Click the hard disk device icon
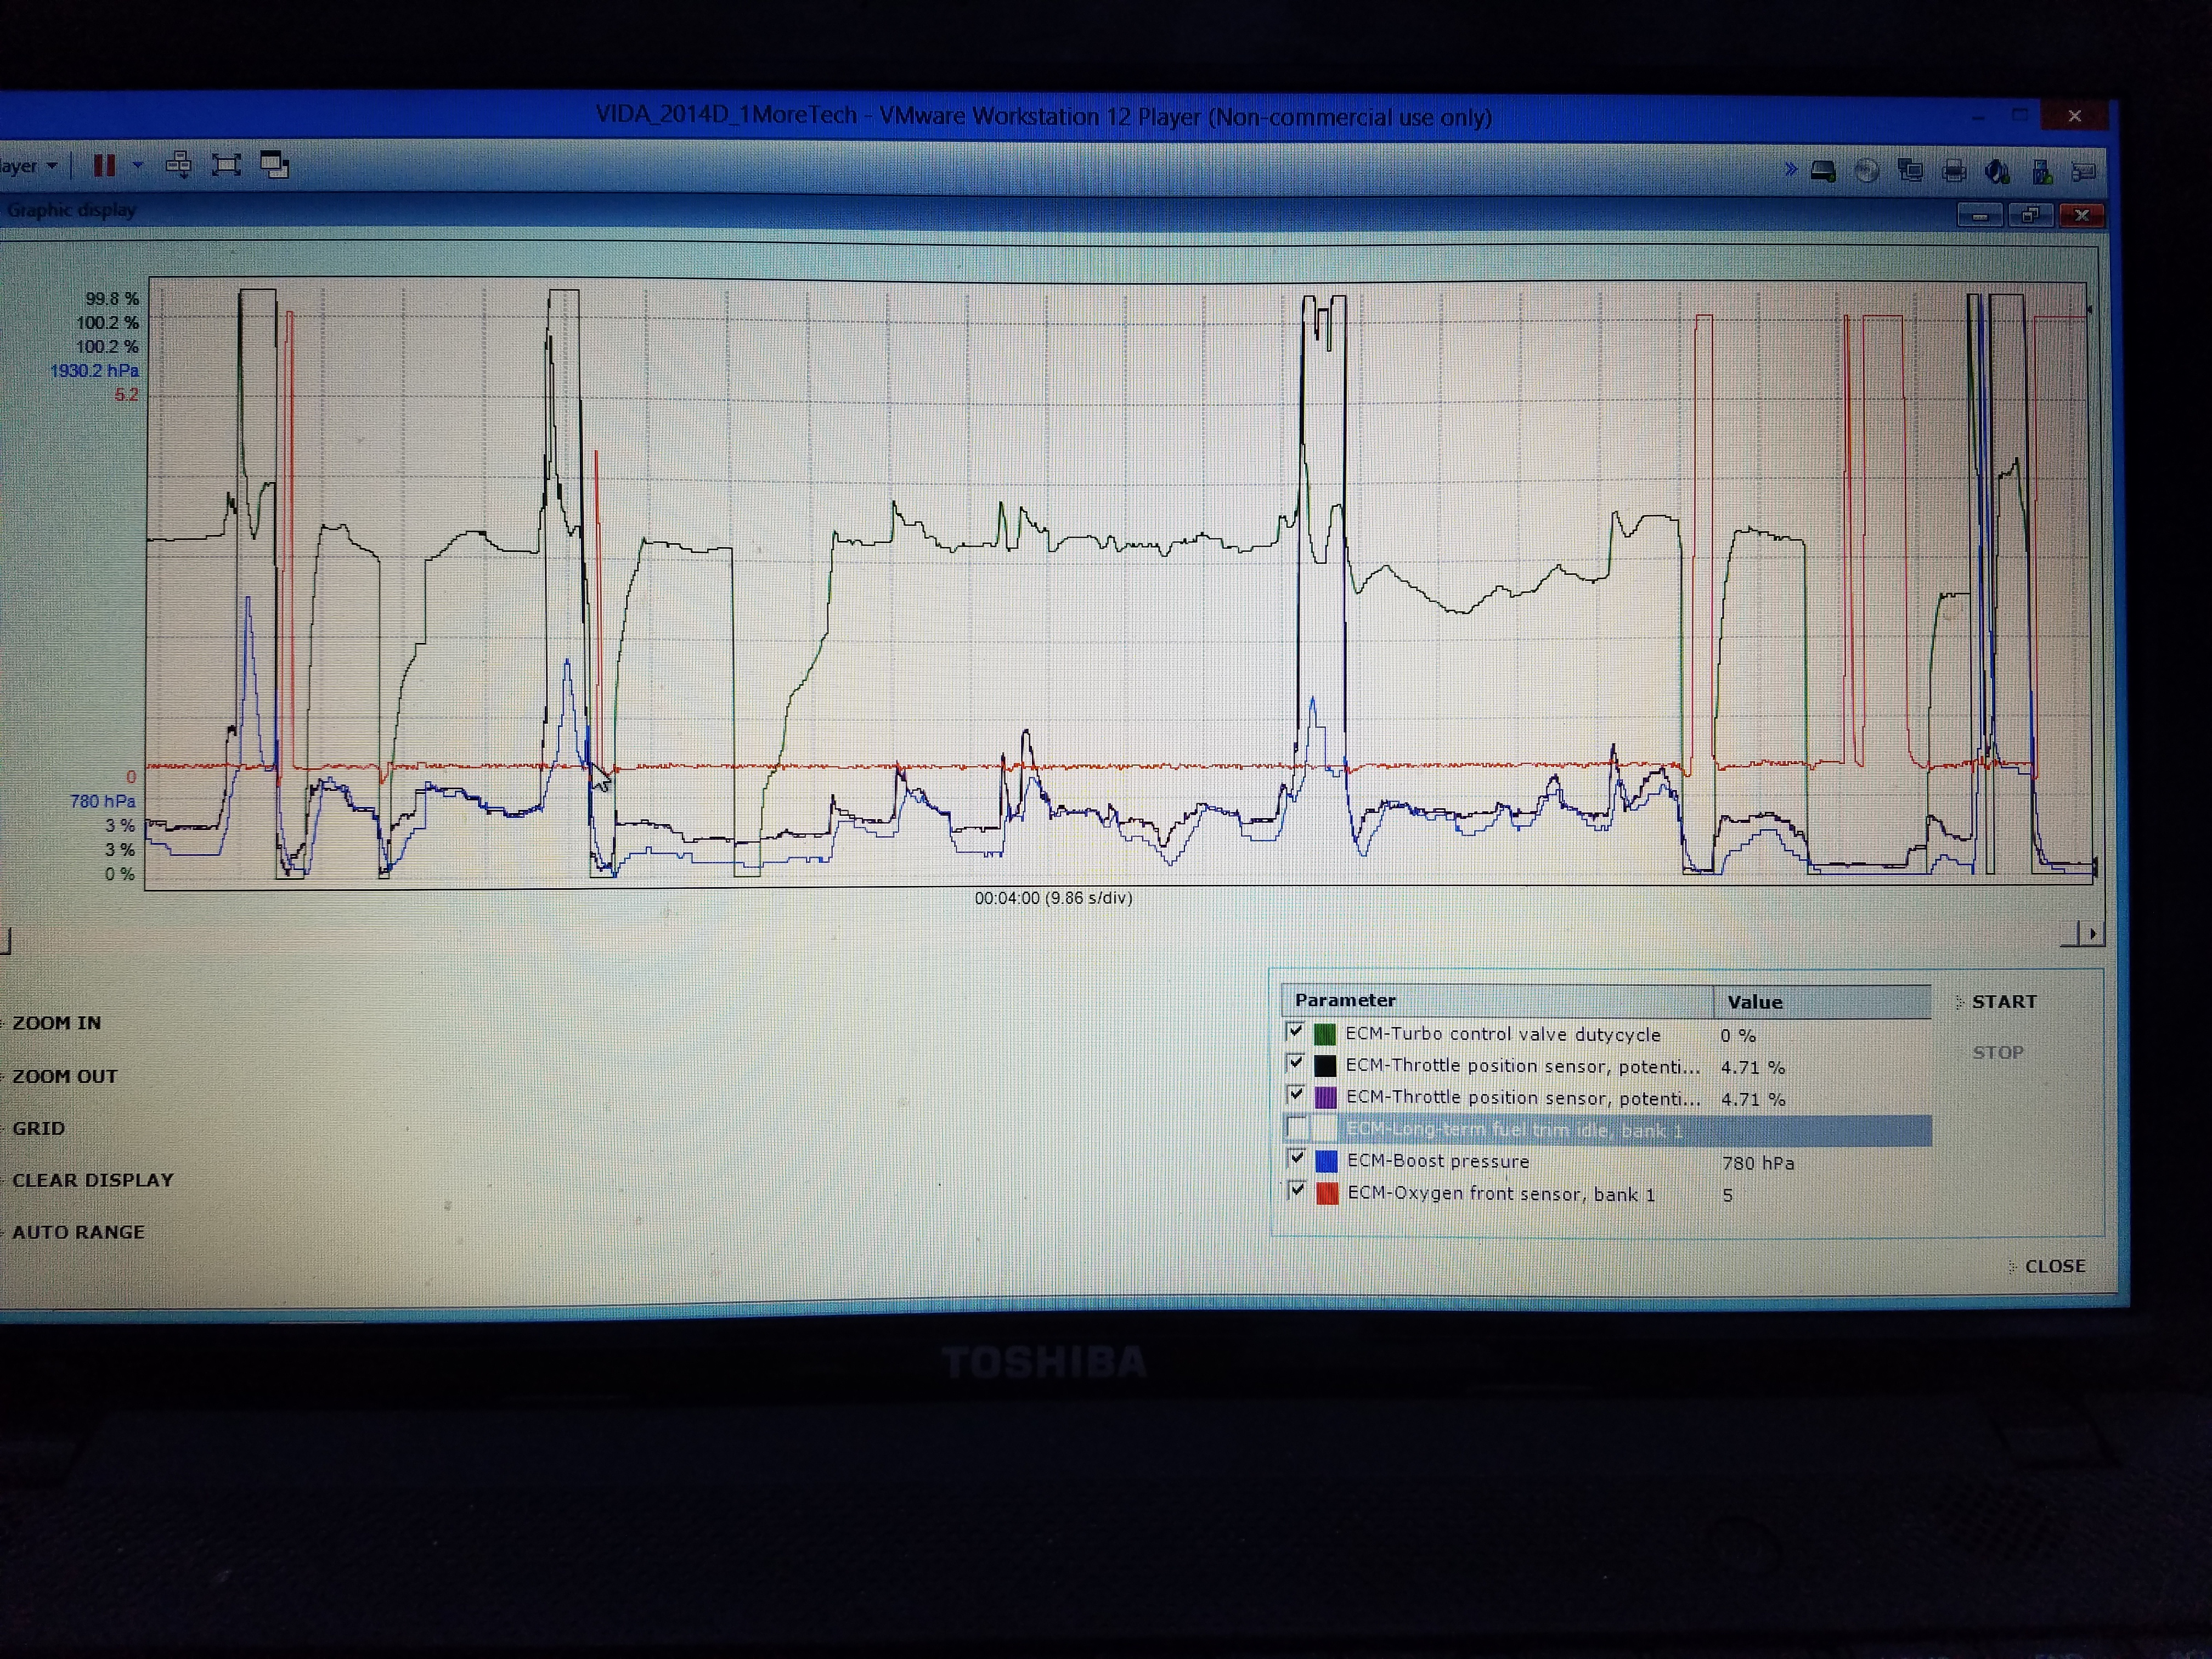The image size is (2212, 1659). 1823,172
